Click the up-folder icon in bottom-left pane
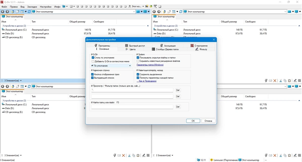Image resolution: width=302 pixels, height=162 pixels. tap(13, 86)
